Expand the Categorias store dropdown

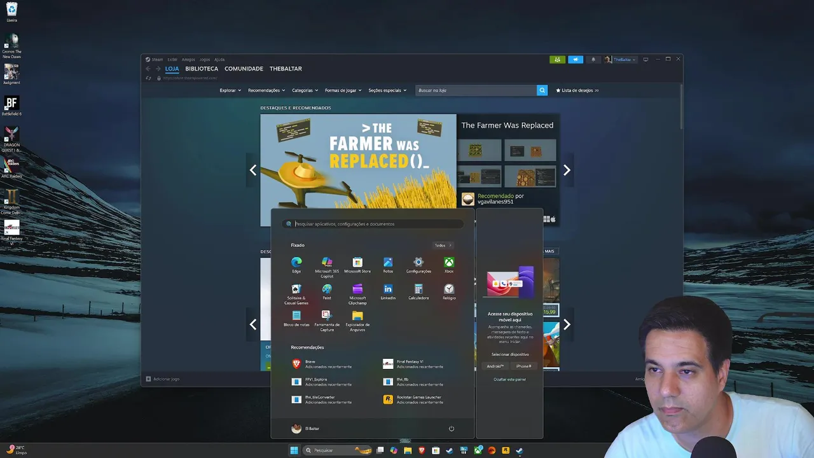point(305,90)
